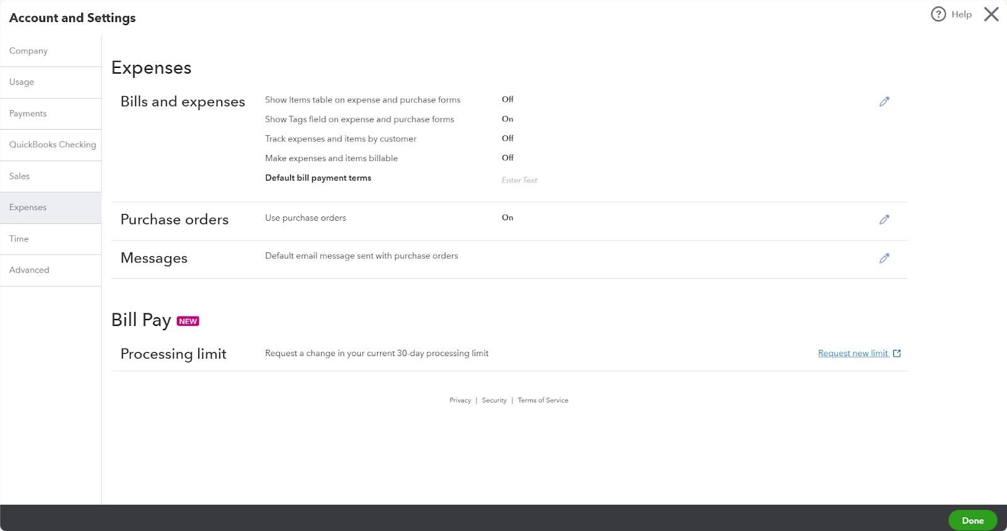
Task: Open the Sales settings tab
Action: (20, 176)
